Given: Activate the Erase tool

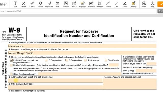Looking at the screenshot, I should [x=74, y=4].
